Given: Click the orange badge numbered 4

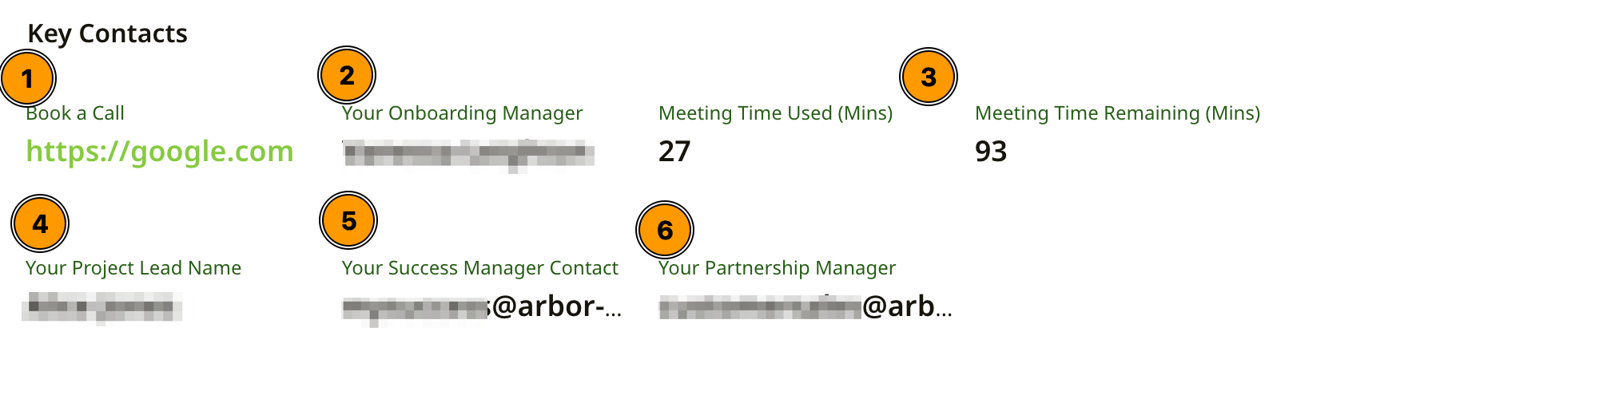Looking at the screenshot, I should click(40, 224).
